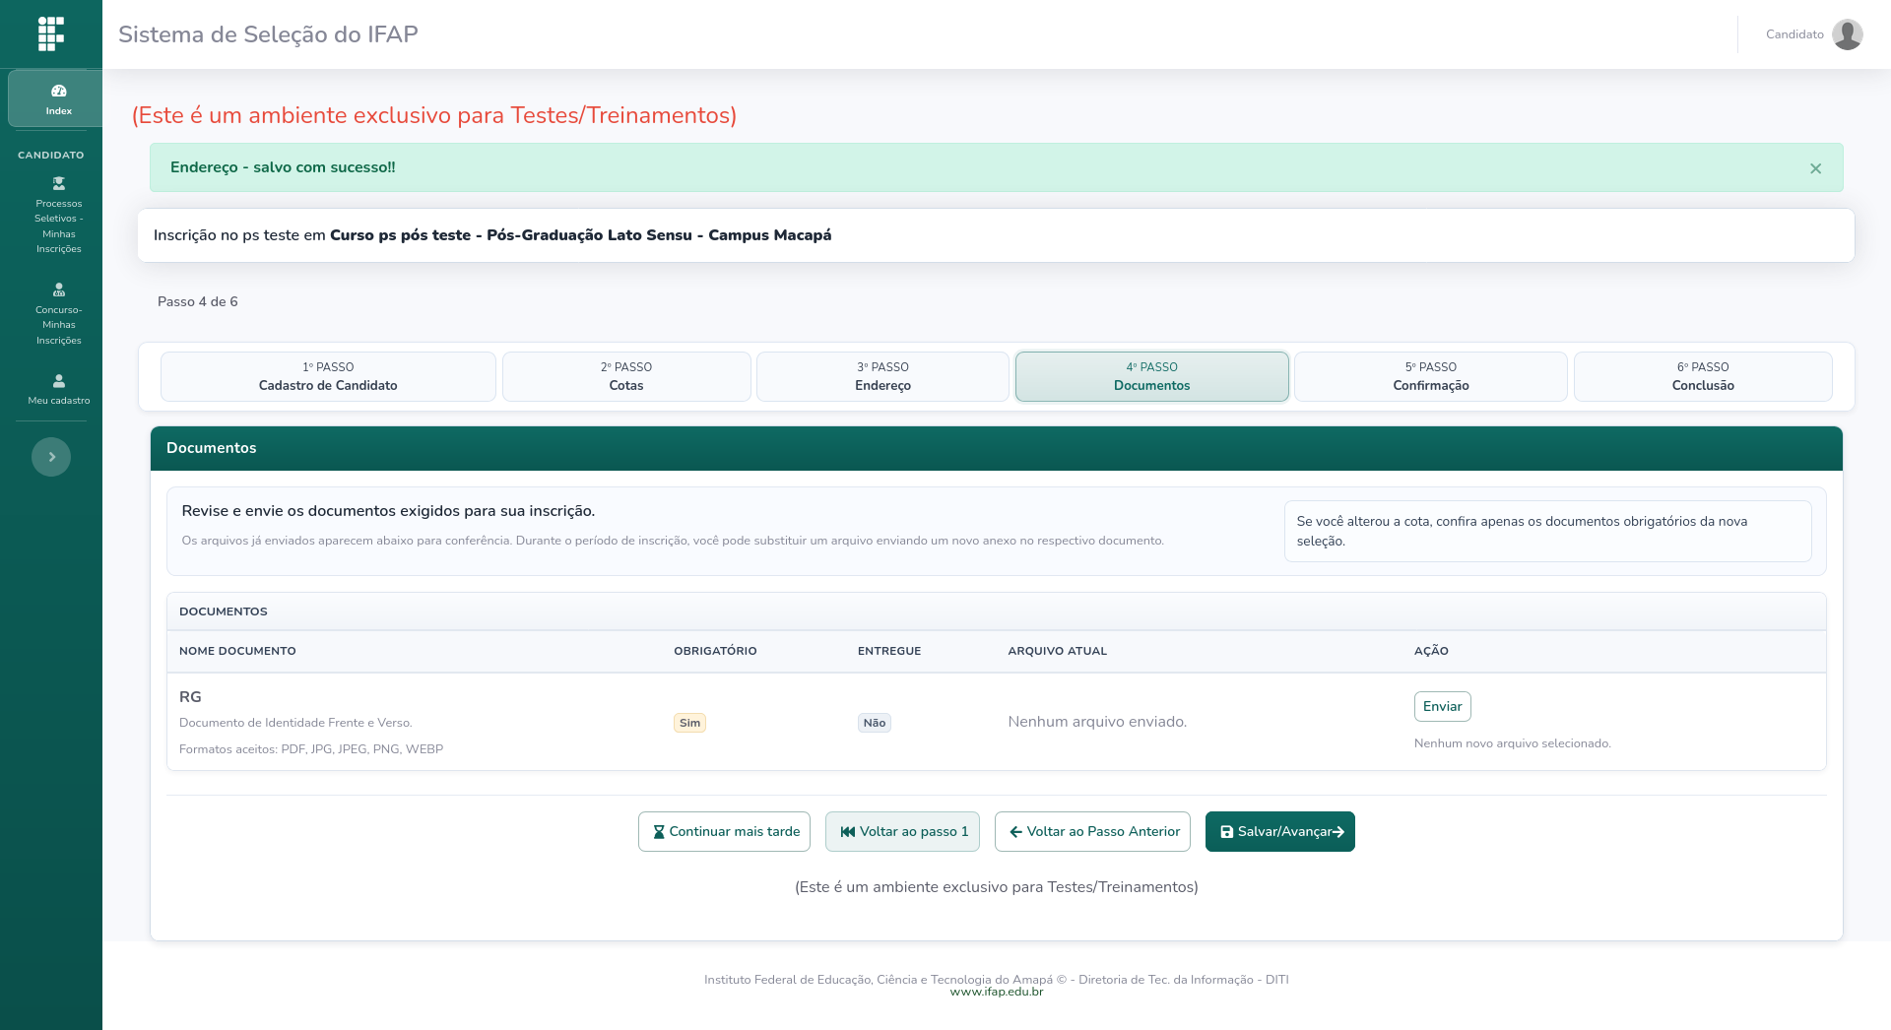Select 3º Passo Endereço tab
This screenshot has width=1891, height=1030.
click(882, 376)
